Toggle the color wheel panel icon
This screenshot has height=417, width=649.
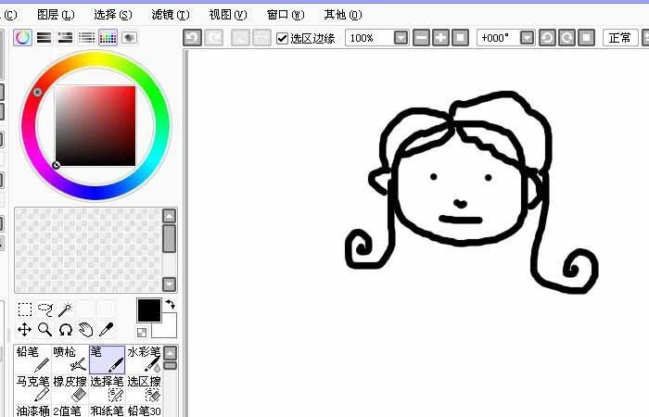click(23, 38)
